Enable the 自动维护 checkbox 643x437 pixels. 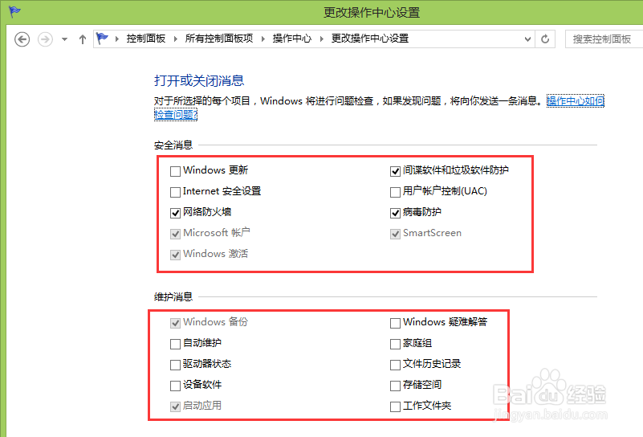[175, 344]
